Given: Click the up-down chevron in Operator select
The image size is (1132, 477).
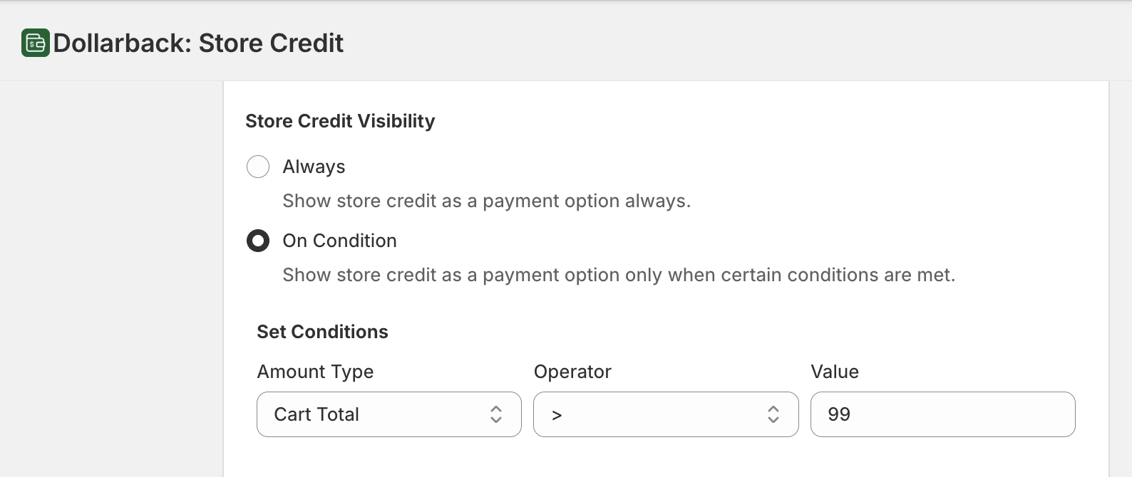Looking at the screenshot, I should click(x=773, y=414).
